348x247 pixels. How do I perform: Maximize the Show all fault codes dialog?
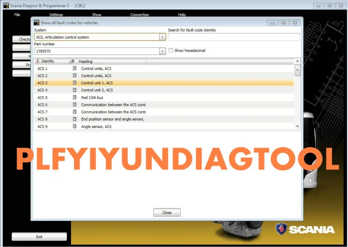tap(283, 23)
